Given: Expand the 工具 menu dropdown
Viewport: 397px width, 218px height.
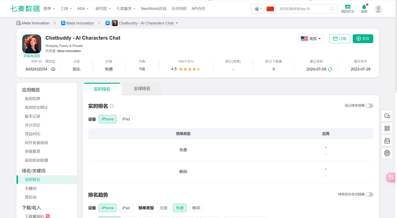Looking at the screenshot, I should pyautogui.click(x=66, y=8).
